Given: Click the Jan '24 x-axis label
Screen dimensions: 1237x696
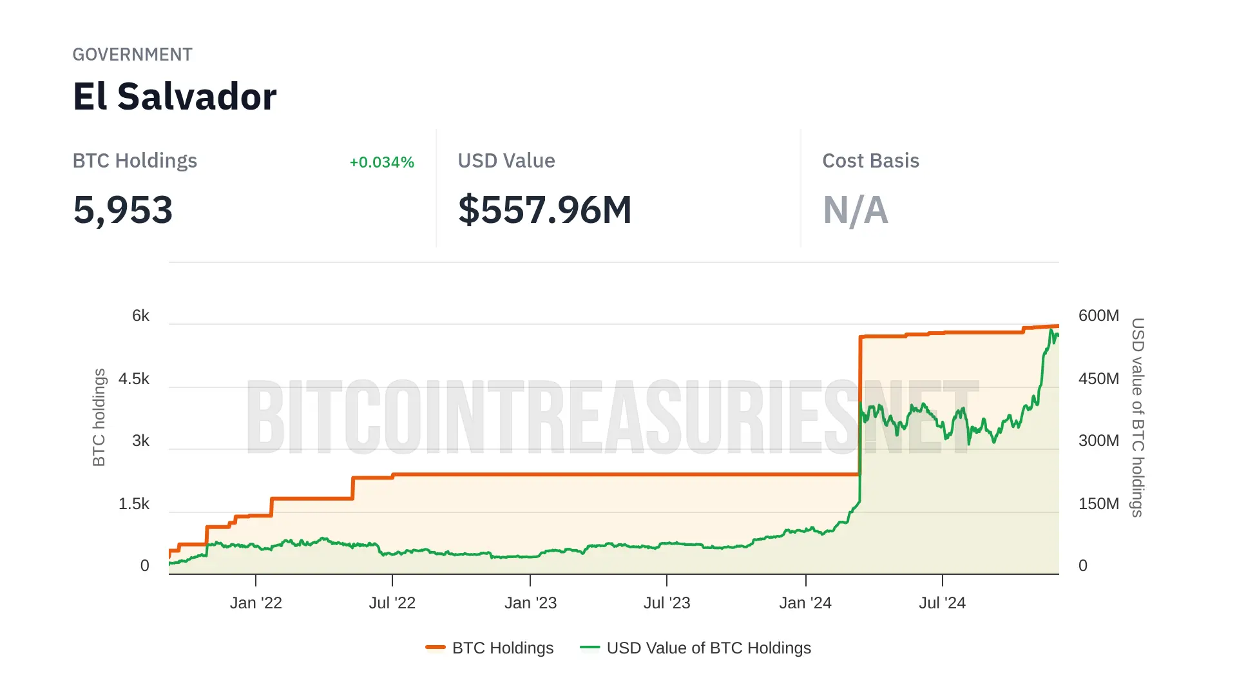Looking at the screenshot, I should click(x=805, y=603).
